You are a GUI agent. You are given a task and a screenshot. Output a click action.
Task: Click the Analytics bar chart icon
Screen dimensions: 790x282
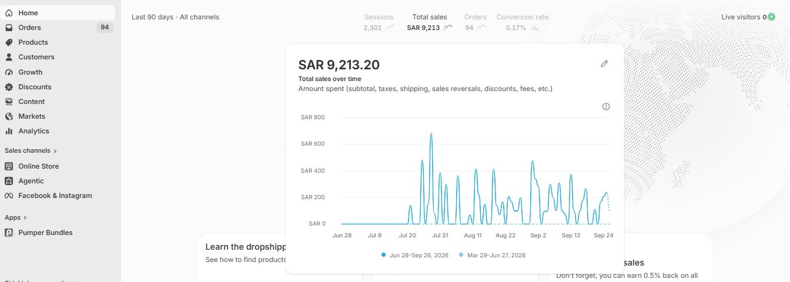coord(9,131)
